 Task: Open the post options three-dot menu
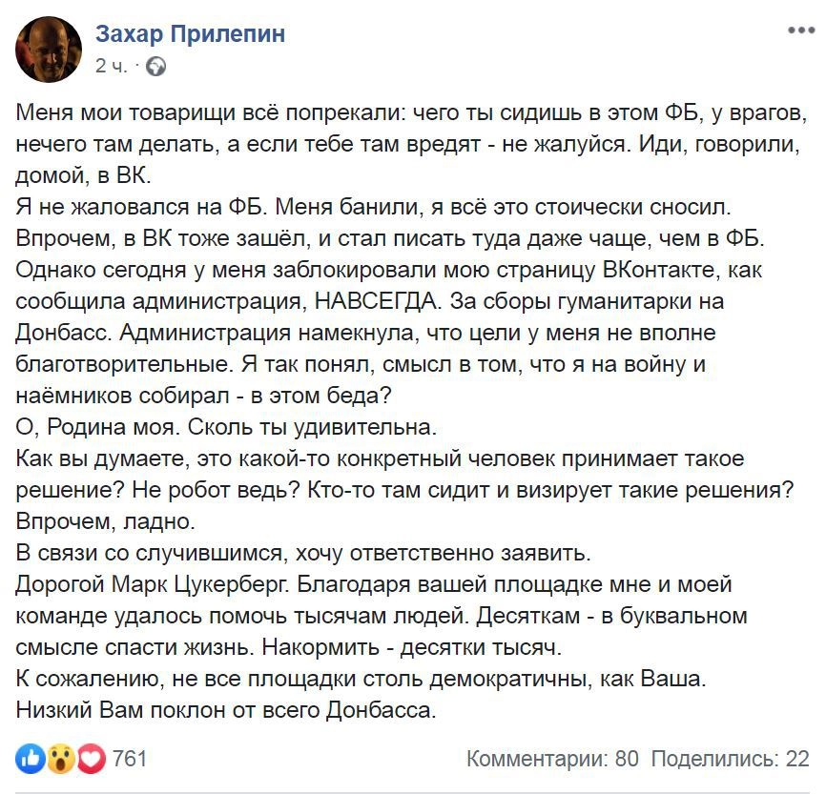tap(799, 31)
